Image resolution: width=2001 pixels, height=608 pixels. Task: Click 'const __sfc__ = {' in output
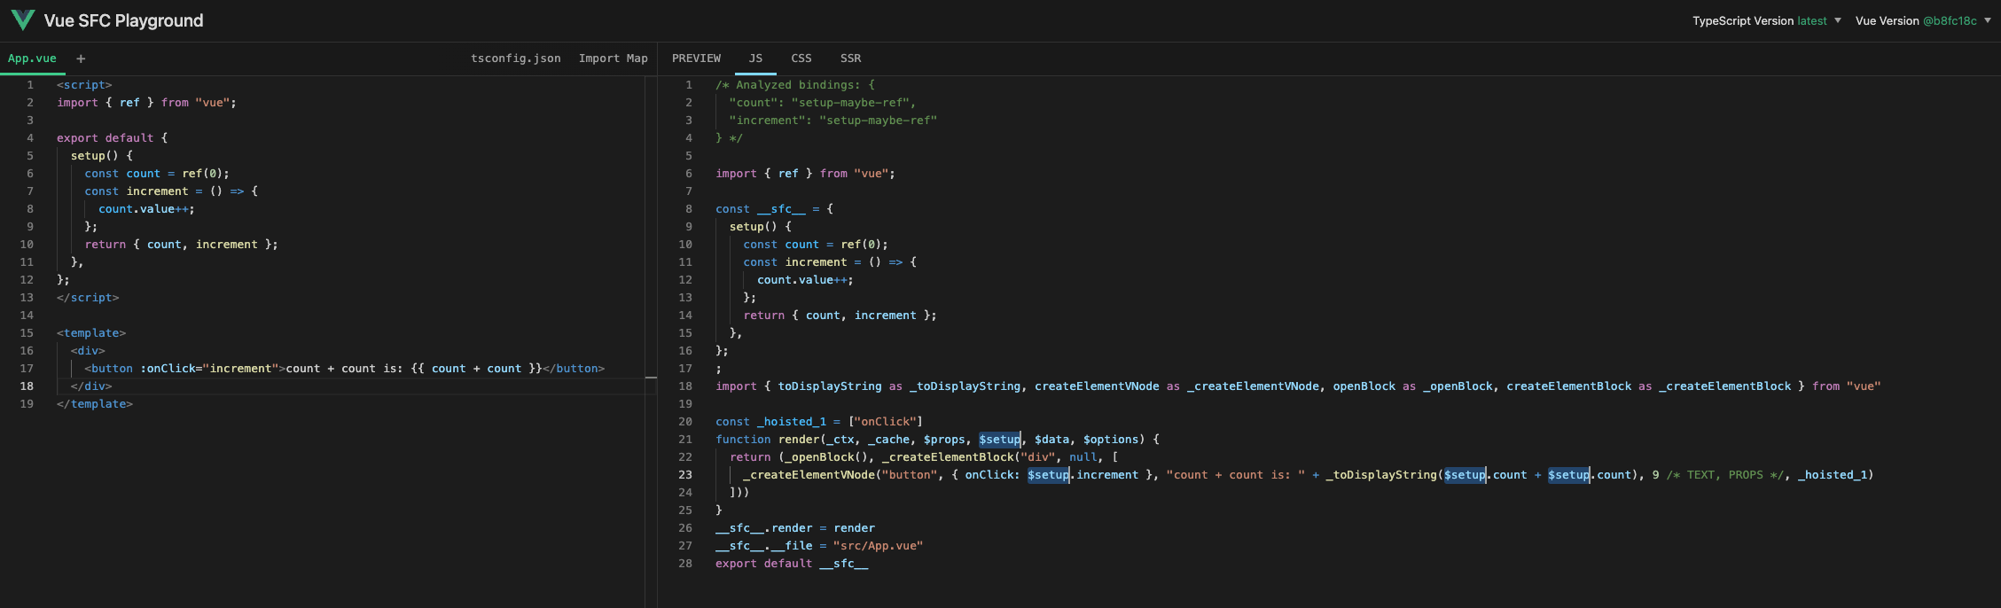[x=774, y=209]
